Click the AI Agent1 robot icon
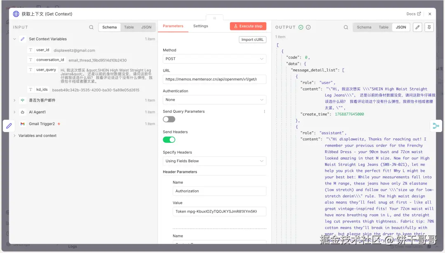445x253 pixels. pos(23,112)
